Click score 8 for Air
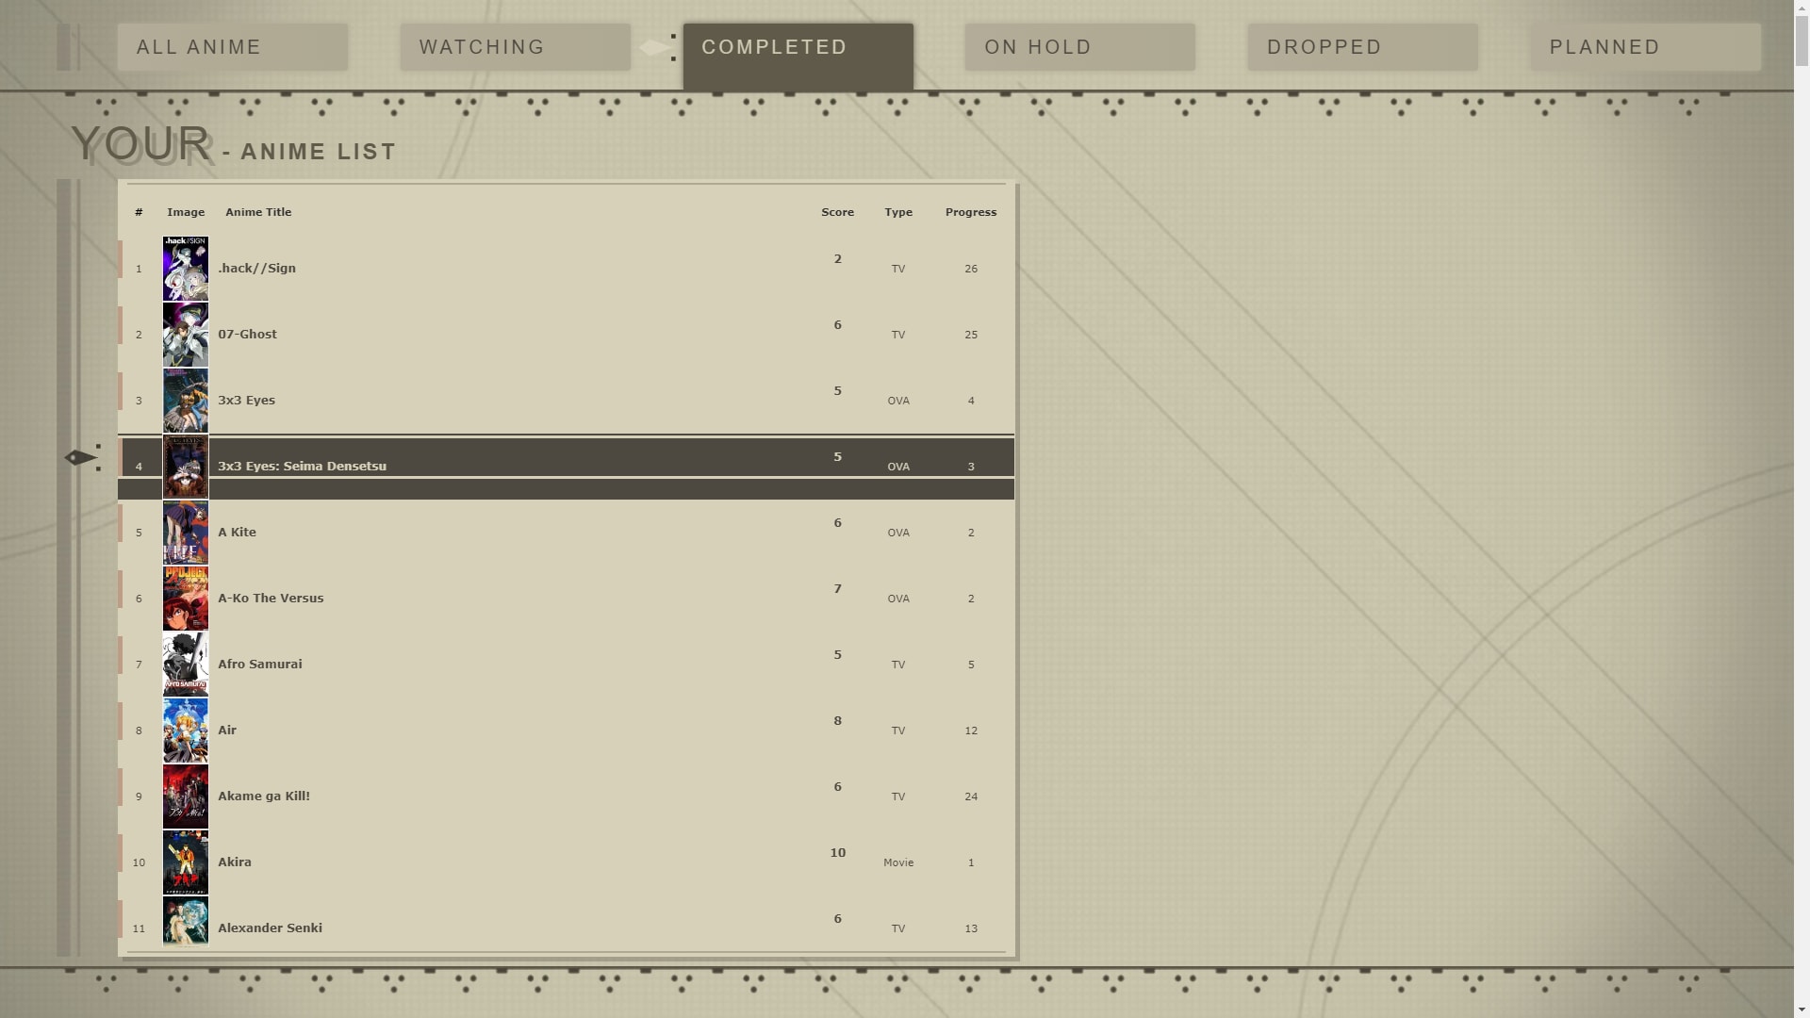Screen dimensions: 1810x1018 (x=837, y=721)
